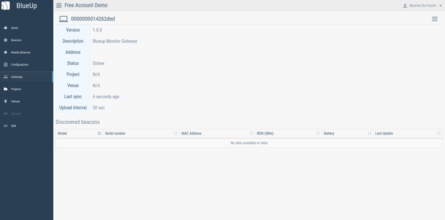Click the Nearby Beacons icon in sidebar
The height and width of the screenshot is (220, 445).
[5, 52]
